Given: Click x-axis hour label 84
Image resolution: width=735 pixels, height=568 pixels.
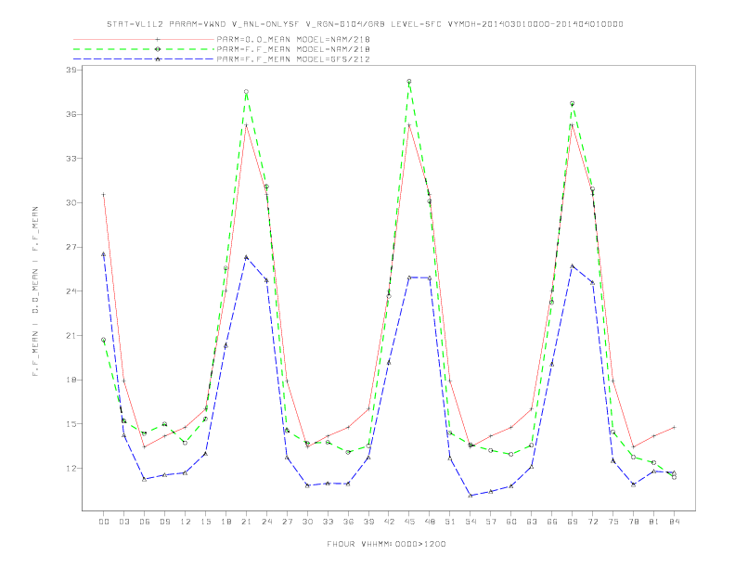Looking at the screenshot, I should pos(675,522).
